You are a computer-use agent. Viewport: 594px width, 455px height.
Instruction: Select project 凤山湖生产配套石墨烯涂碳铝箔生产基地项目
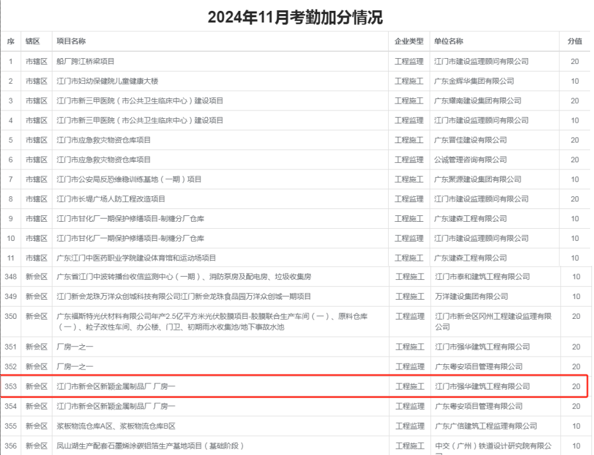coord(150,445)
